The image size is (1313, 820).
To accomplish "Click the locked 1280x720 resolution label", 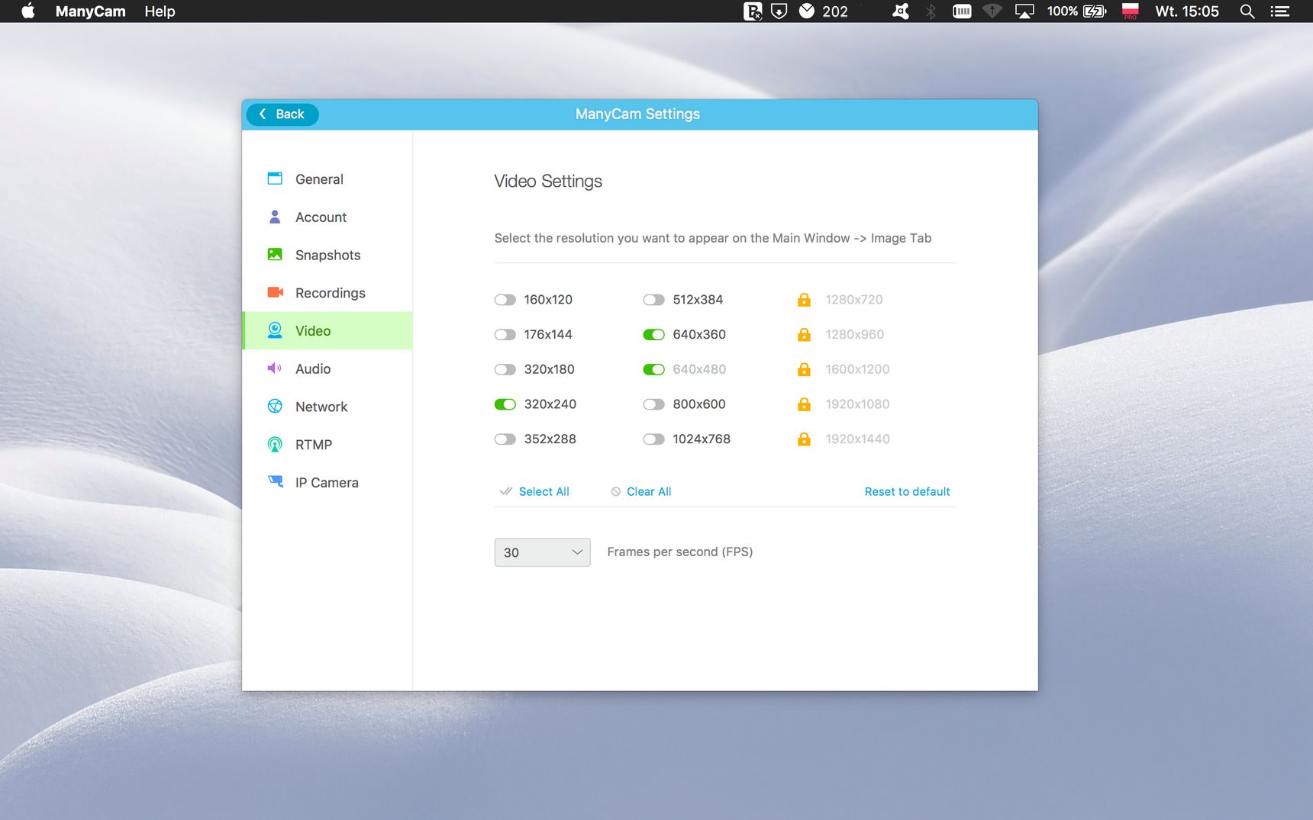I will pyautogui.click(x=853, y=300).
